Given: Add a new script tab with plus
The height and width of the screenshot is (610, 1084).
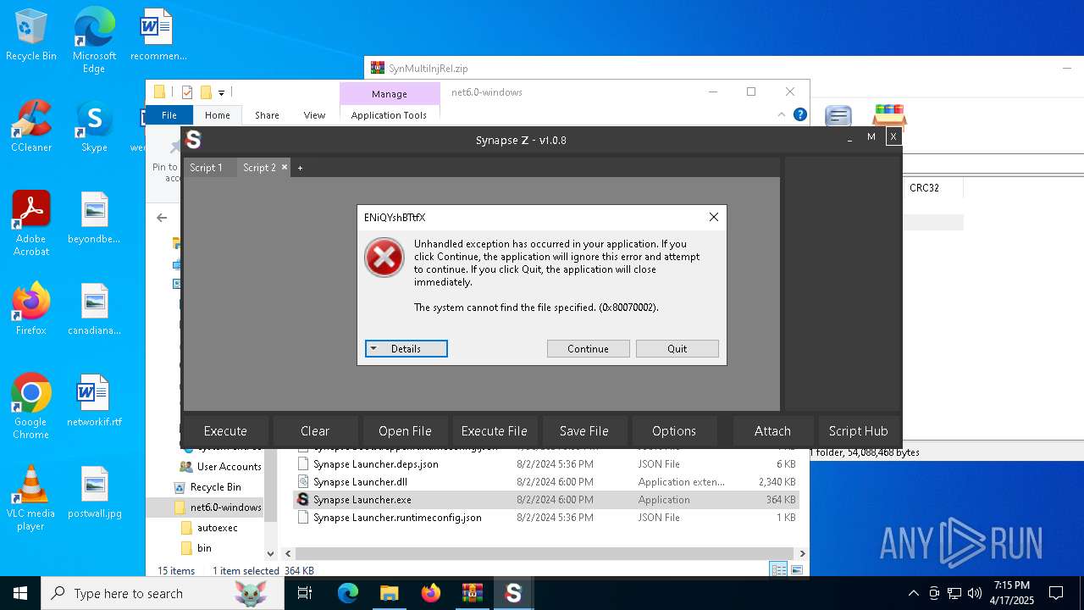Looking at the screenshot, I should tap(300, 168).
